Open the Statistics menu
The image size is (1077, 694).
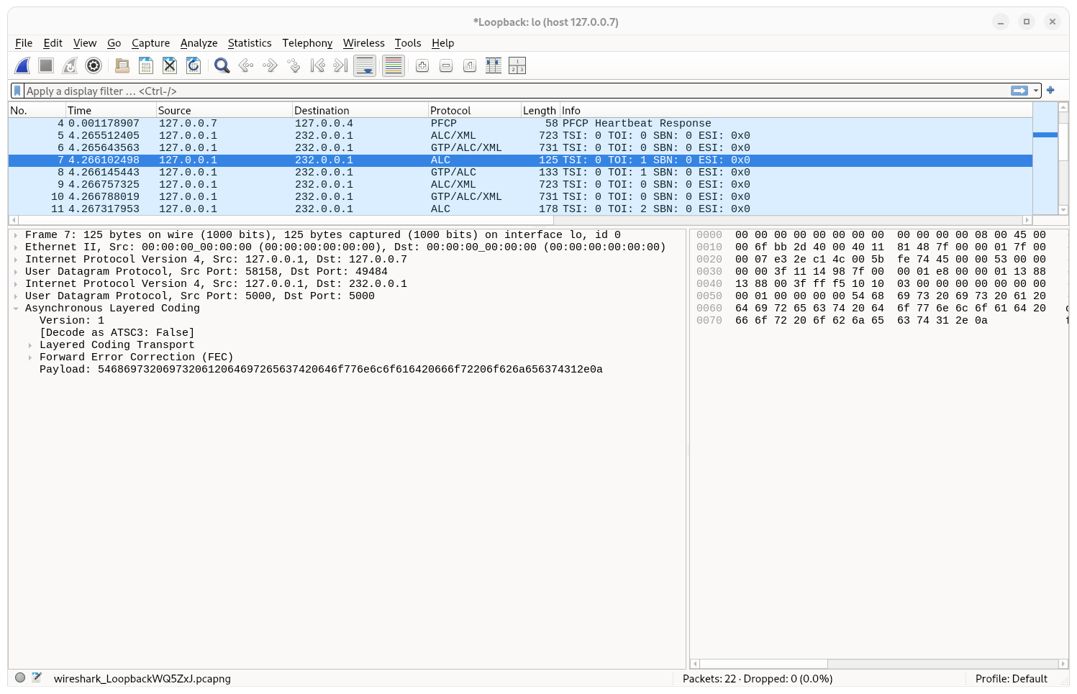(x=250, y=43)
